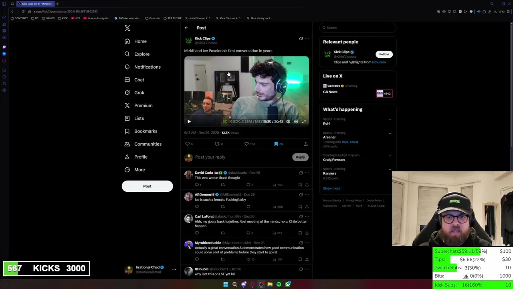Open Profile page
This screenshot has width=513, height=289.
click(135, 157)
